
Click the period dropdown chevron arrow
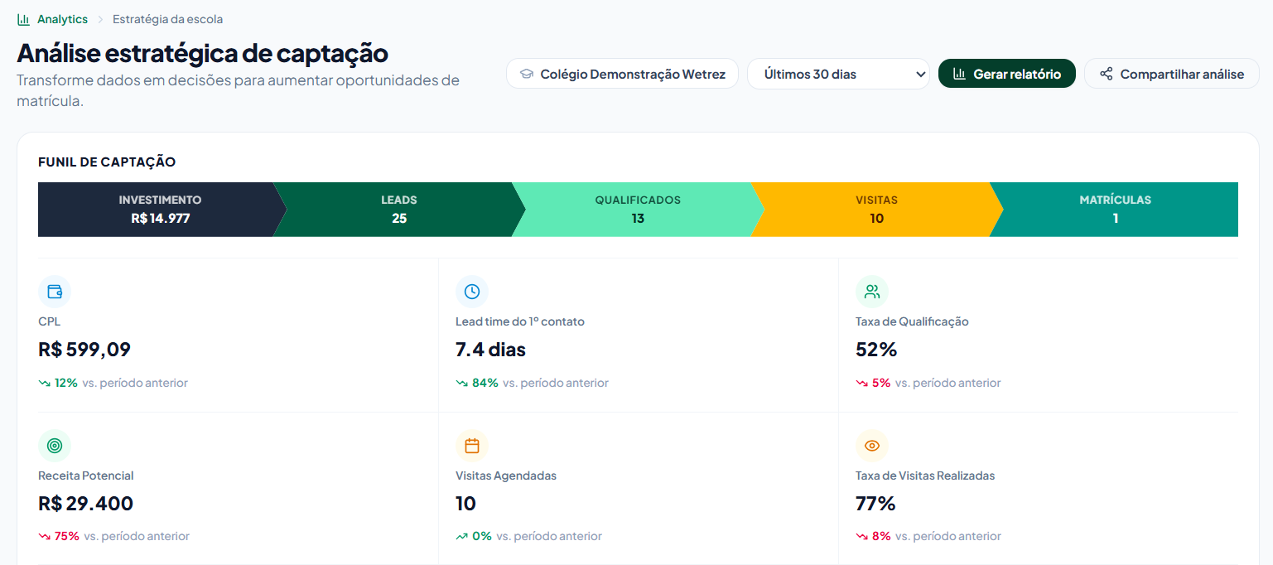click(x=920, y=74)
